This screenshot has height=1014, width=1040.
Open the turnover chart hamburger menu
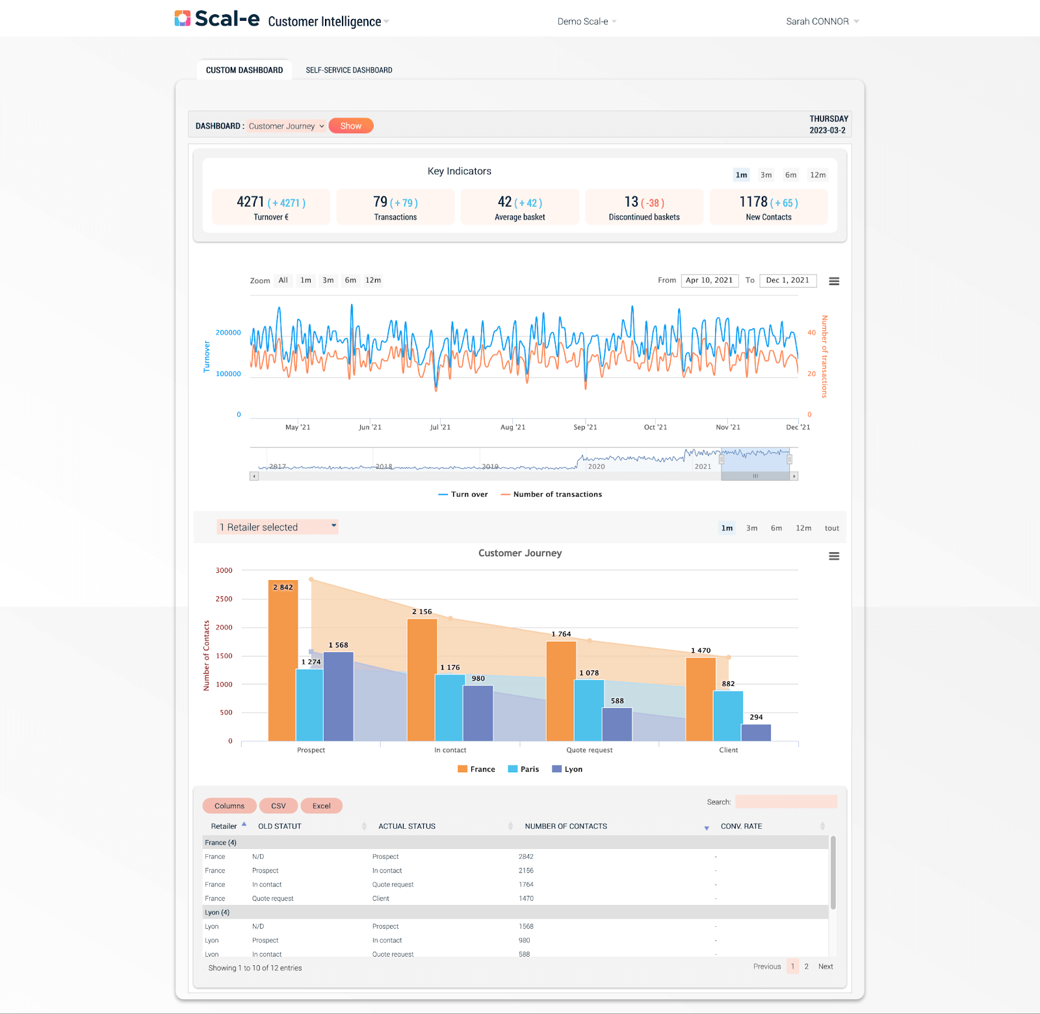pos(834,281)
